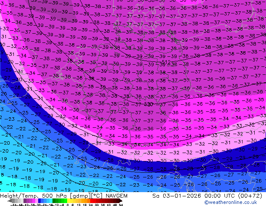Click the '520' height contour label
The image size is (266, 206).
click(149, 104)
